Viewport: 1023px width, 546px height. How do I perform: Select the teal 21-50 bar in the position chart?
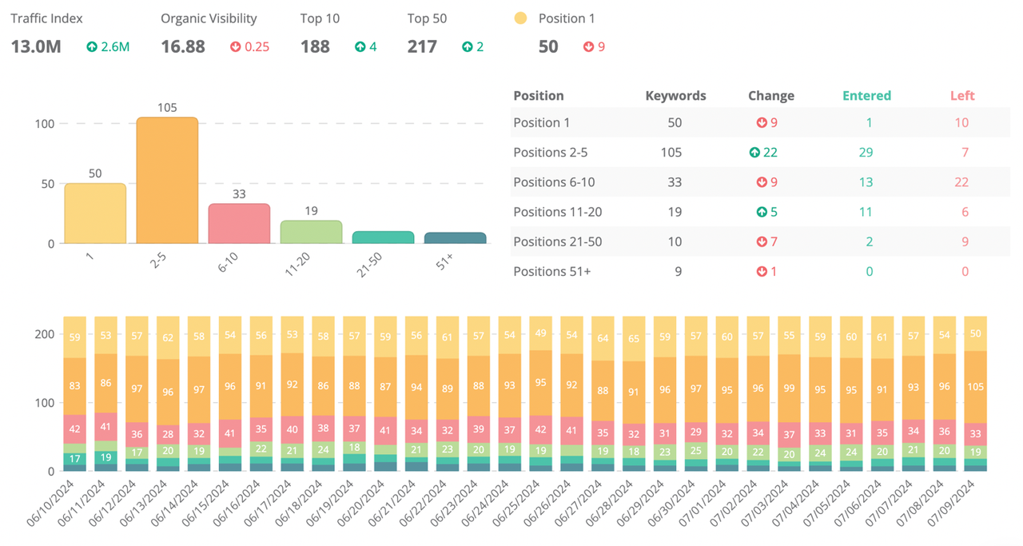383,237
